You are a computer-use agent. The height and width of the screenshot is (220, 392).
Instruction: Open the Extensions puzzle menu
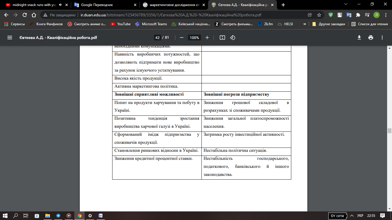358,15
